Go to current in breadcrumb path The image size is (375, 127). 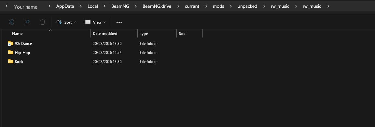point(192,6)
